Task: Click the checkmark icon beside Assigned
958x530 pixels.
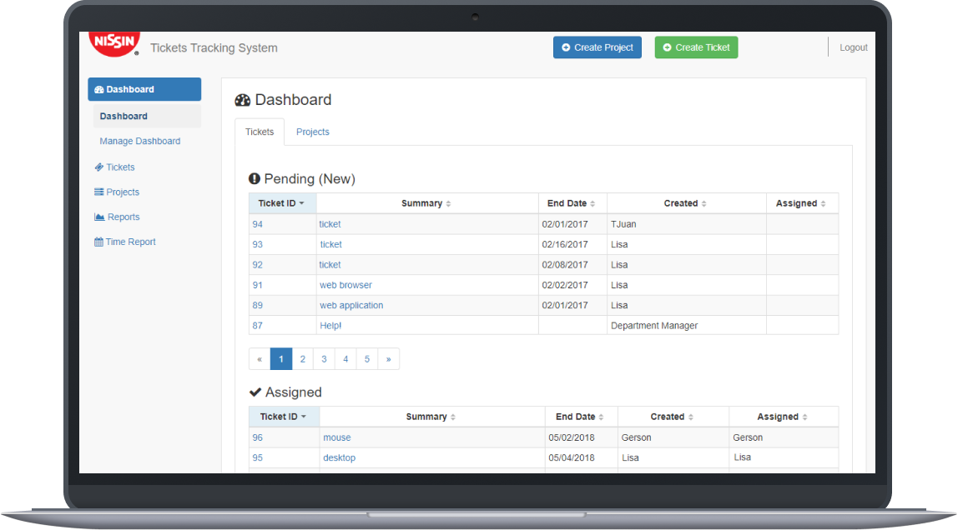Action: point(255,392)
